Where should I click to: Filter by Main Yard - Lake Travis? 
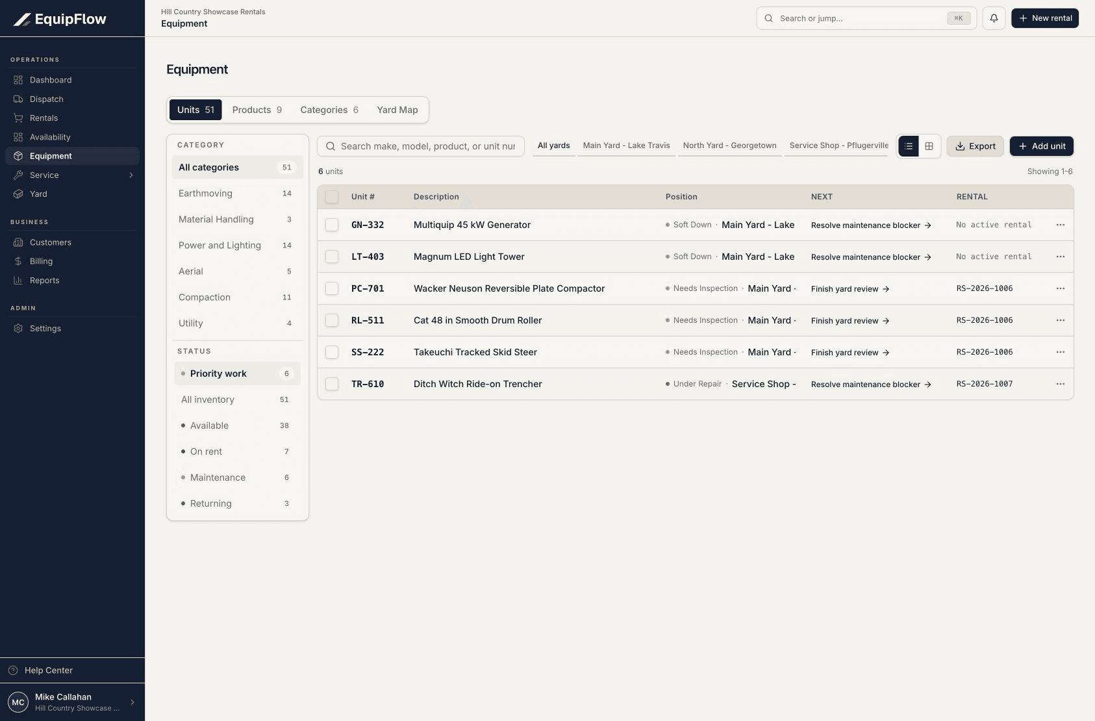(627, 145)
